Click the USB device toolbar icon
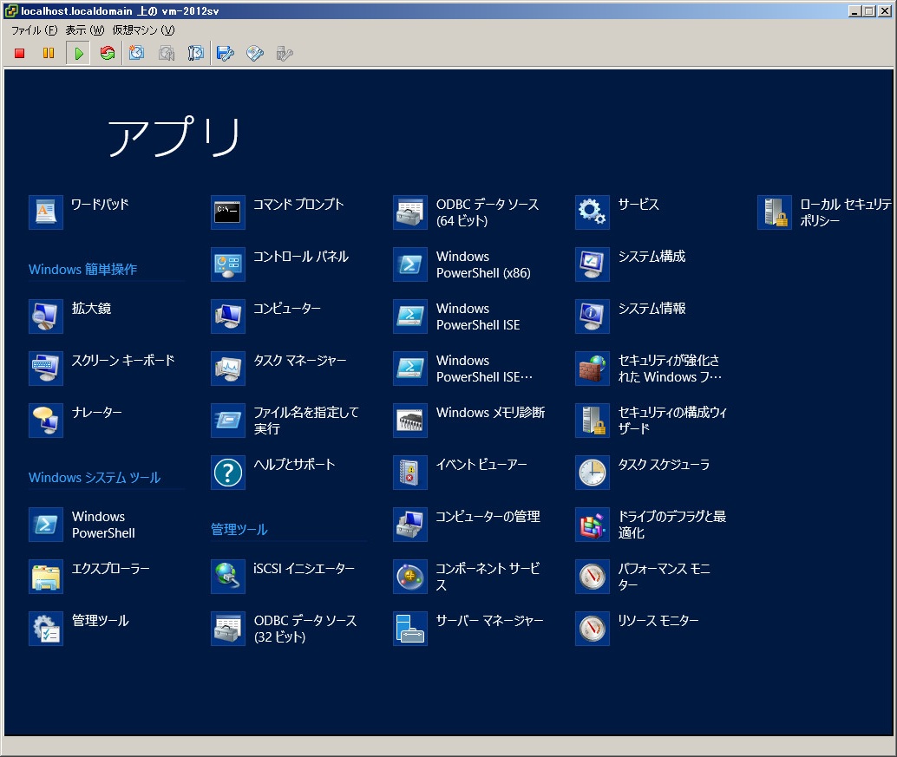 coord(285,53)
